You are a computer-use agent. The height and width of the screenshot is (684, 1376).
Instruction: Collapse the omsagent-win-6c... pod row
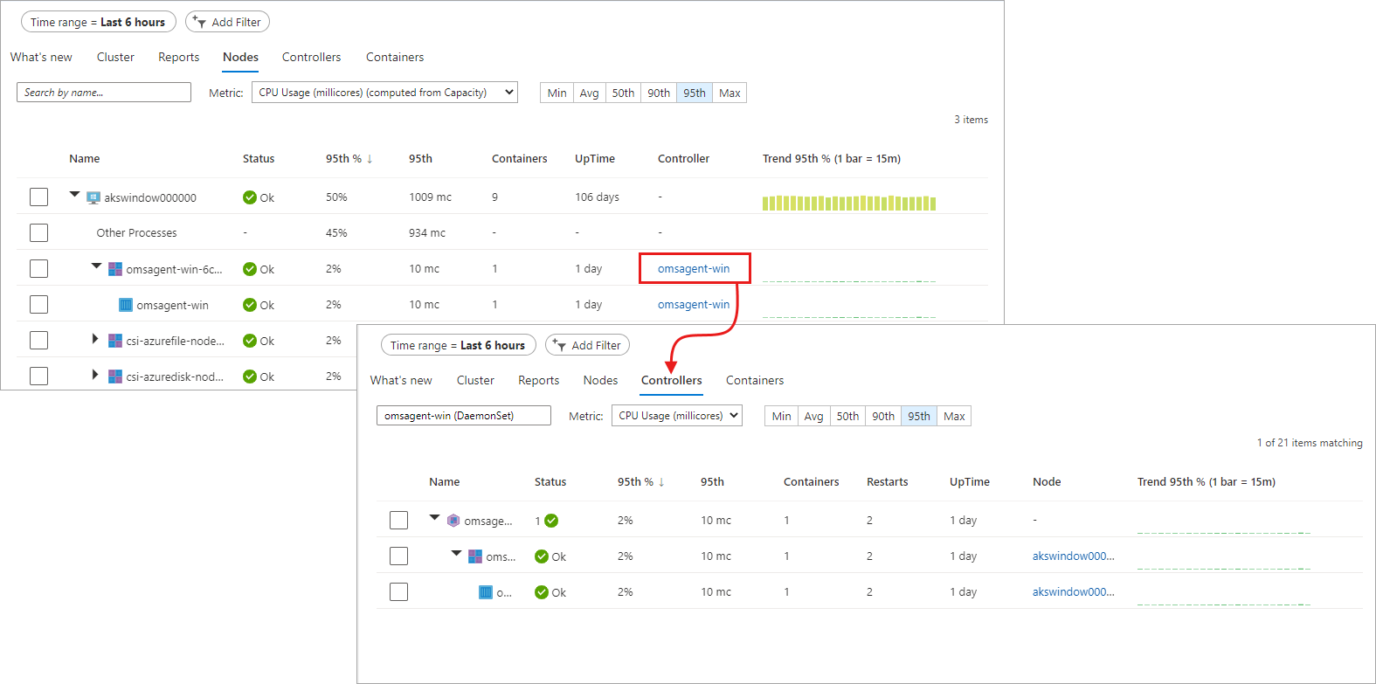[96, 266]
